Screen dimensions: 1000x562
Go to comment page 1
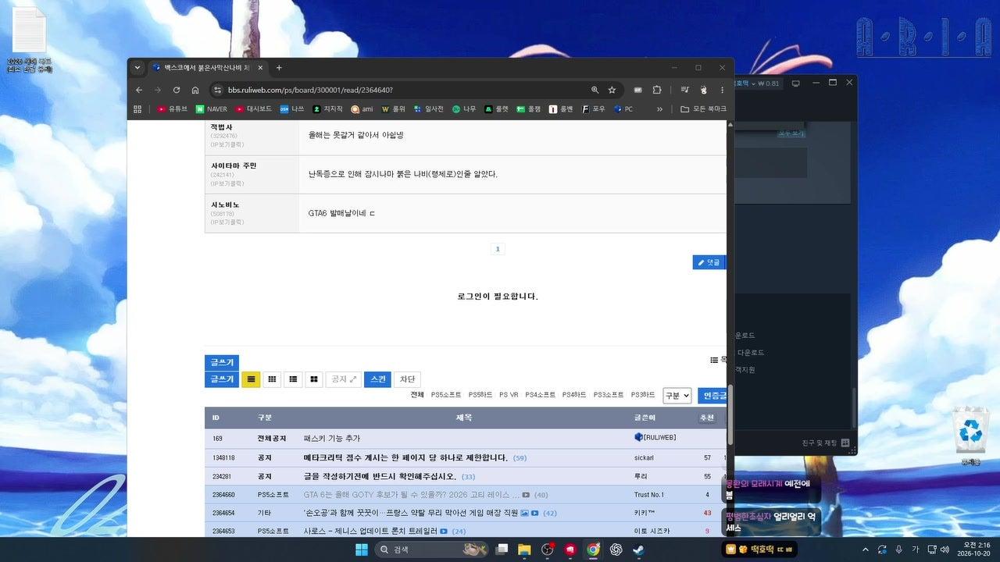point(498,249)
